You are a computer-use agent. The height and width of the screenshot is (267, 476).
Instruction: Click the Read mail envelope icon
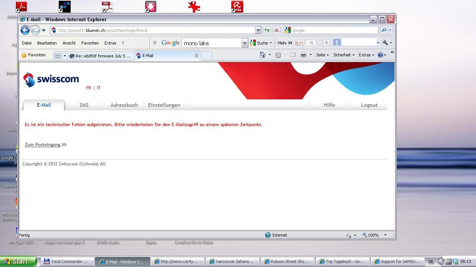tap(293, 55)
